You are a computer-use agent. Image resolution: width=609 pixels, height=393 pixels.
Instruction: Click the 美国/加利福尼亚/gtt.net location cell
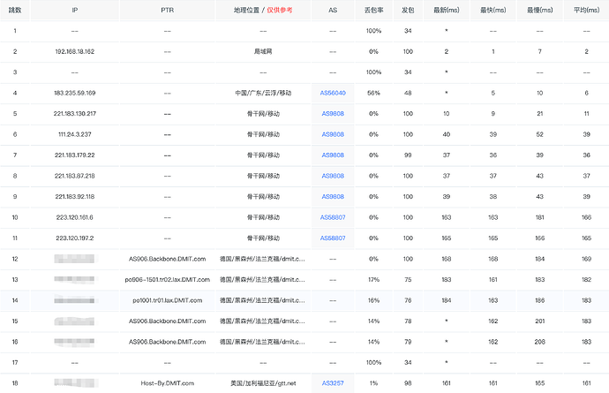point(263,383)
